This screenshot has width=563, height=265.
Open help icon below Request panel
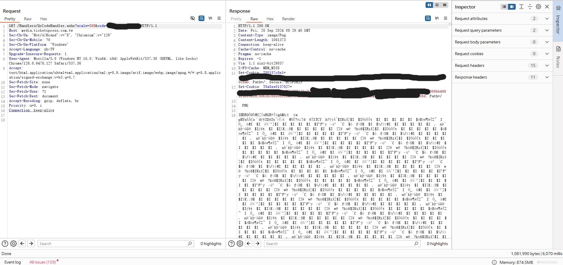click(5, 244)
